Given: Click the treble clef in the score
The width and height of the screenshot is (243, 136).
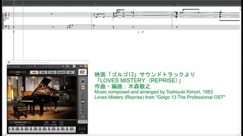Looking at the screenshot, I should 6,15.
